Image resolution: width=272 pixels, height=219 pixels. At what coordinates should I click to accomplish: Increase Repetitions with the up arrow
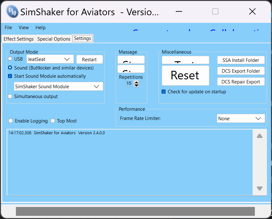click(x=136, y=82)
